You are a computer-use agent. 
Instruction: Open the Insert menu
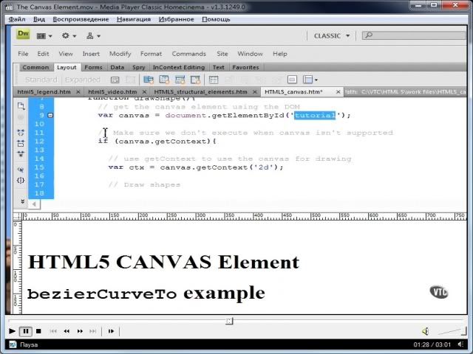click(x=91, y=54)
